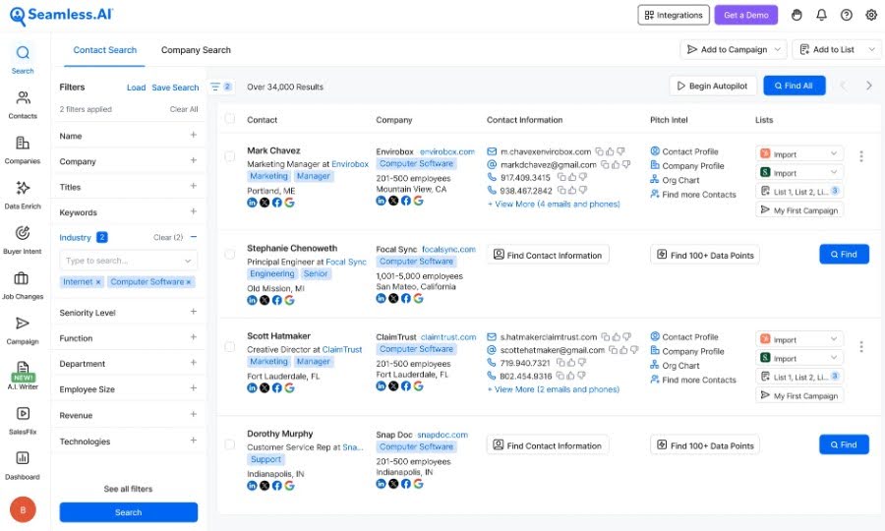Click the Integrations button
The width and height of the screenshot is (885, 531).
[674, 15]
